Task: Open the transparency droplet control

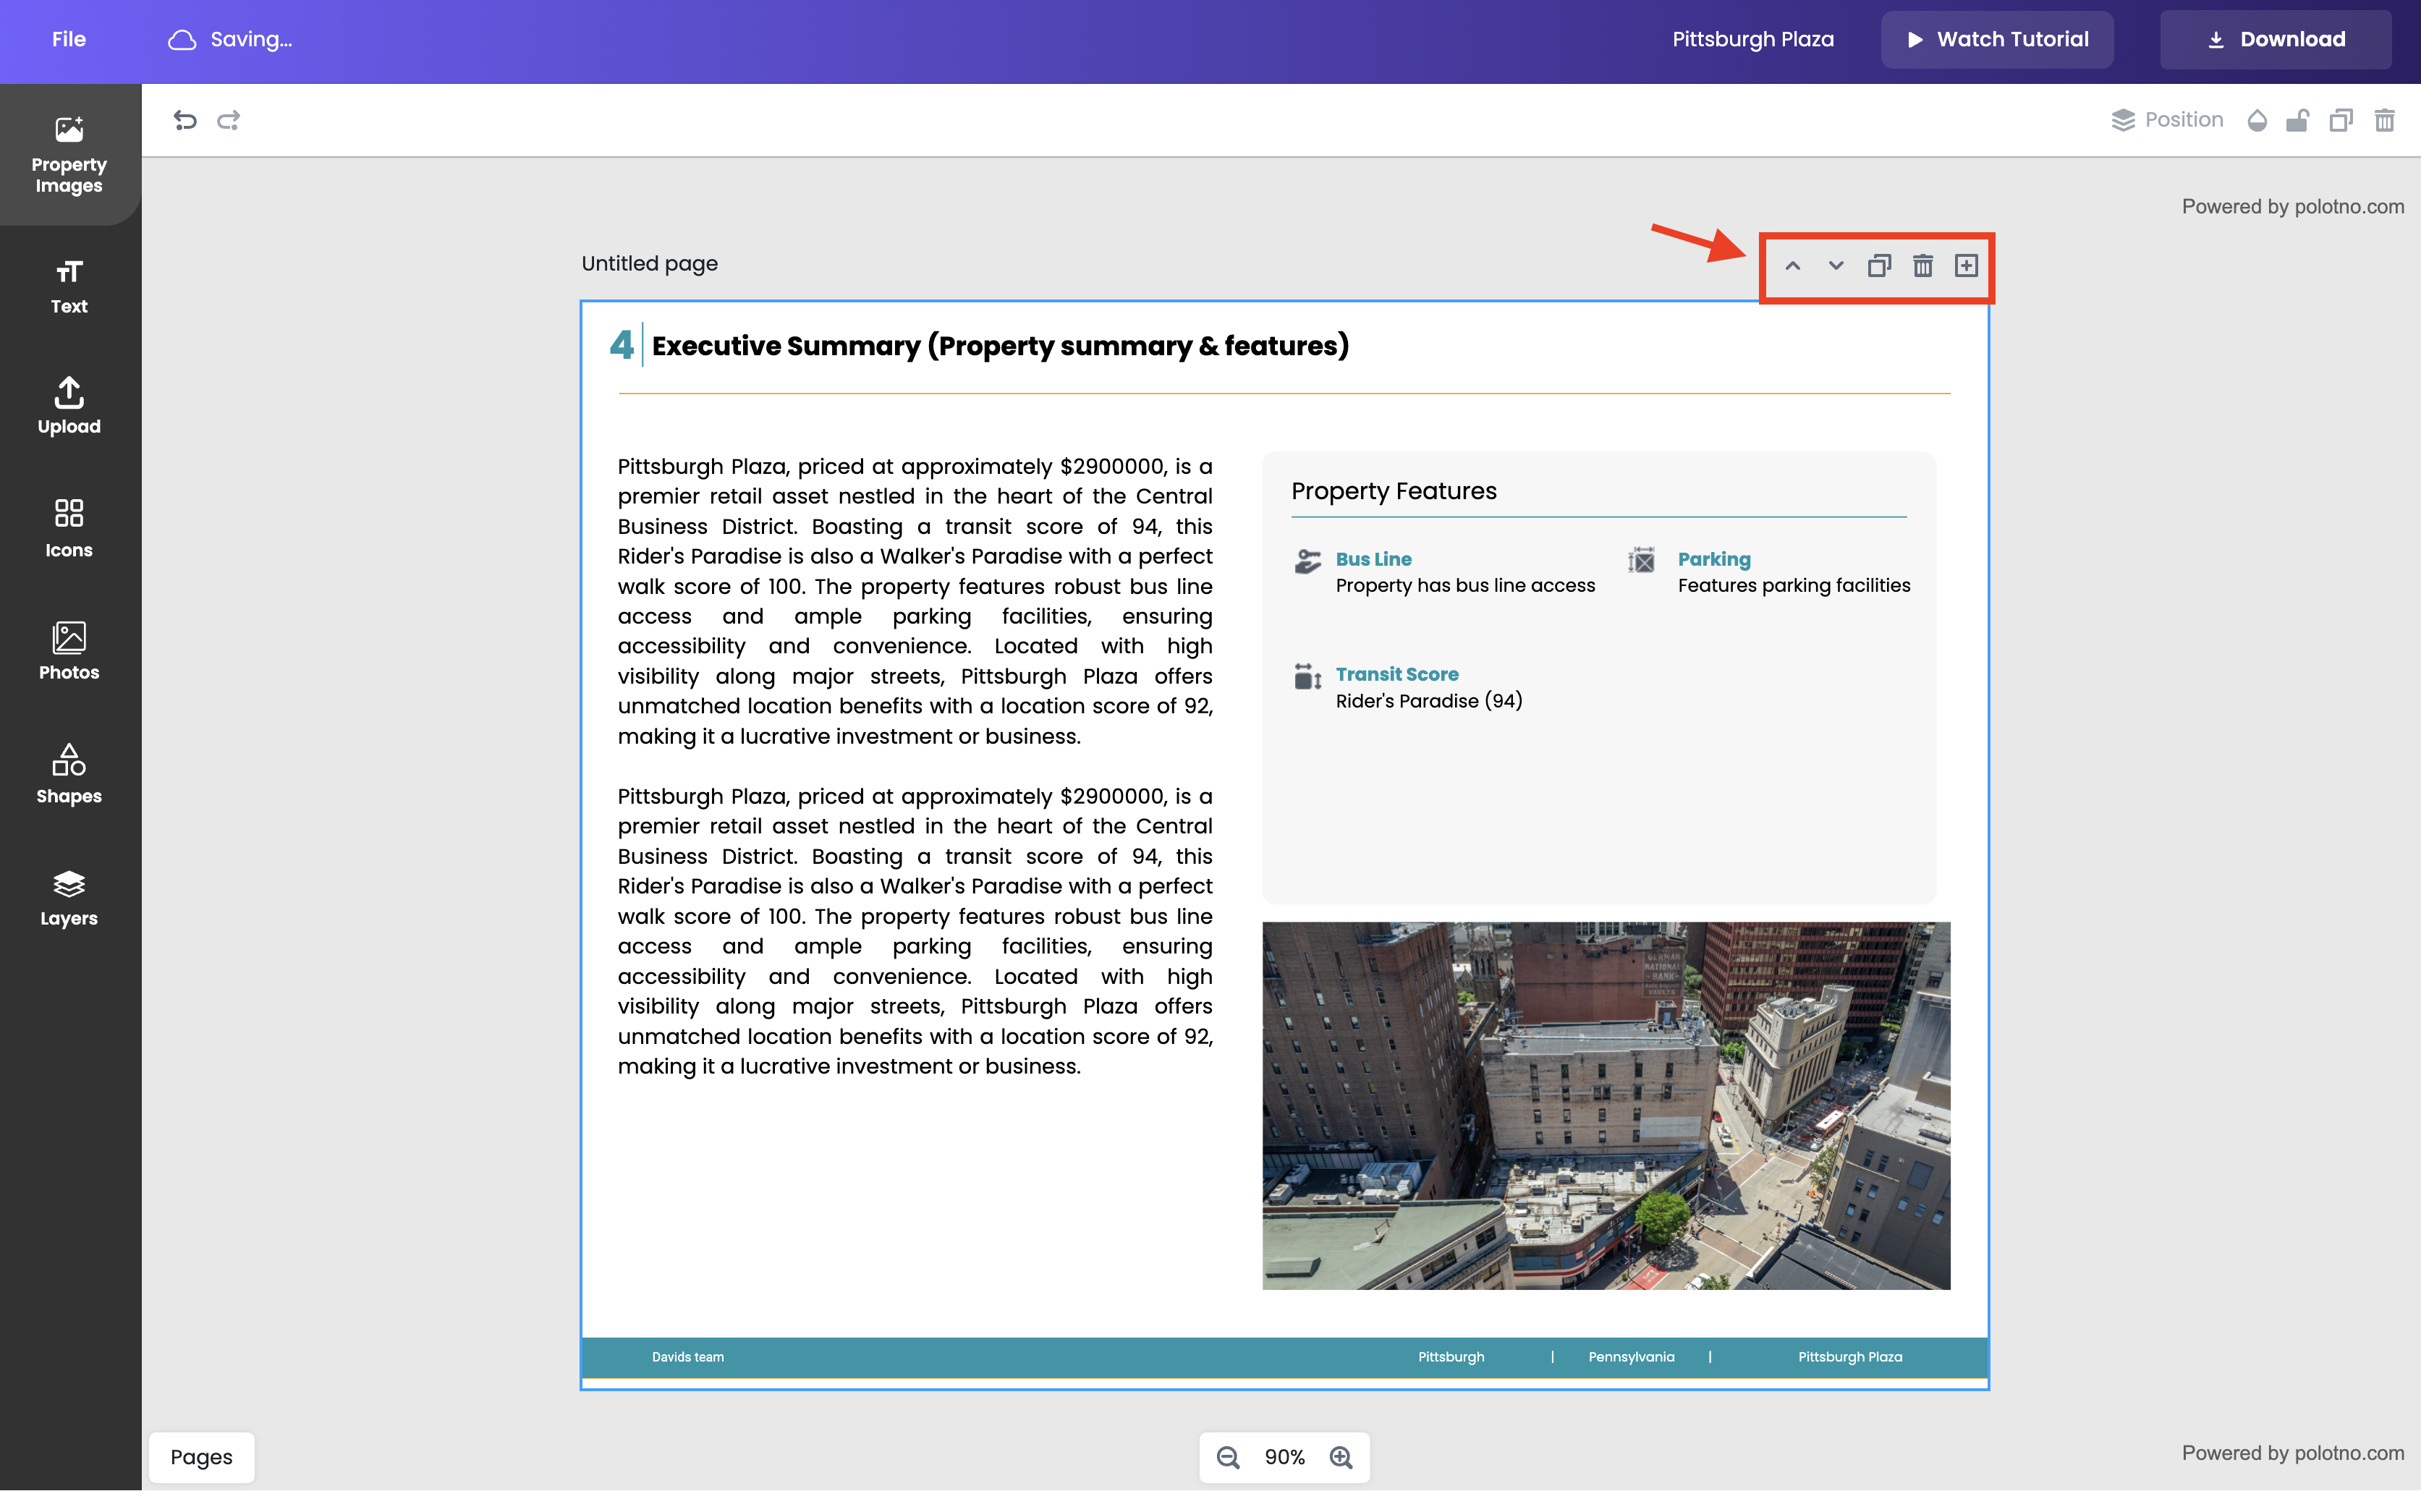Action: point(2257,121)
